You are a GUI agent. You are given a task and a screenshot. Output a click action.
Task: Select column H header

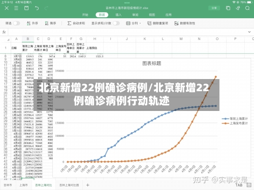(x=95, y=39)
